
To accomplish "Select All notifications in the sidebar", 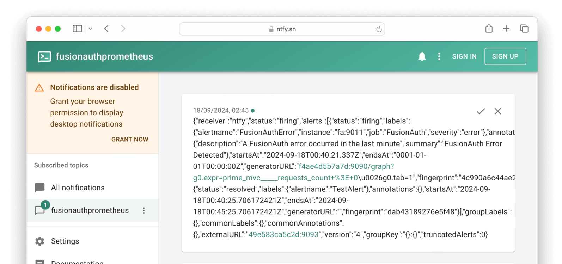I will (78, 188).
